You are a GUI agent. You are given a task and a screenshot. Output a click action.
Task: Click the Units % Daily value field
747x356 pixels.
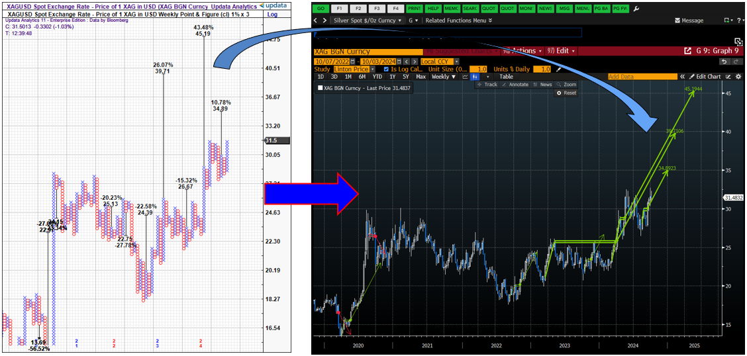point(542,69)
